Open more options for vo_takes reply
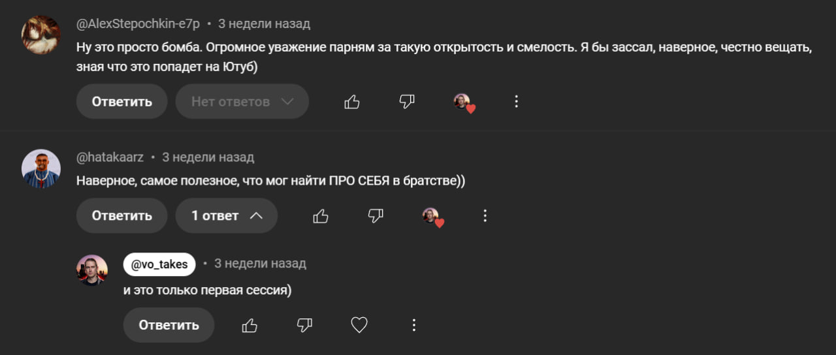The height and width of the screenshot is (355, 836). click(413, 325)
